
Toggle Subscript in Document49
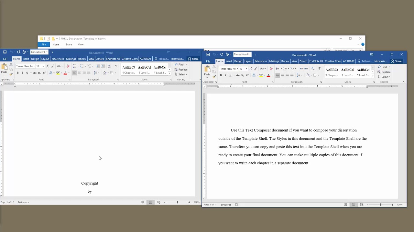pos(243,75)
